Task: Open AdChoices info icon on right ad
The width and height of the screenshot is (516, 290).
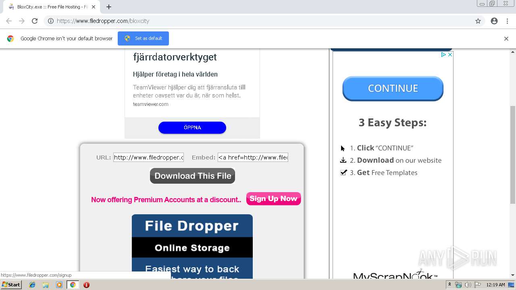Action: click(443, 54)
